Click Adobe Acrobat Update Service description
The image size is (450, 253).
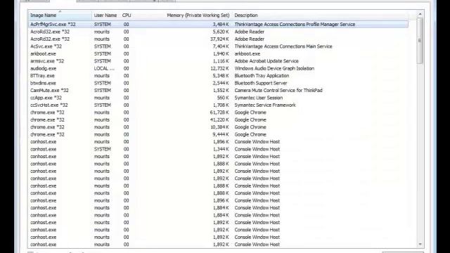[x=266, y=61]
